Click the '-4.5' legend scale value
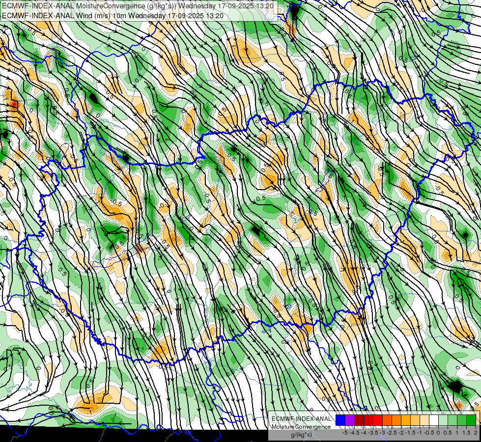The height and width of the screenshot is (442, 481). click(x=354, y=433)
